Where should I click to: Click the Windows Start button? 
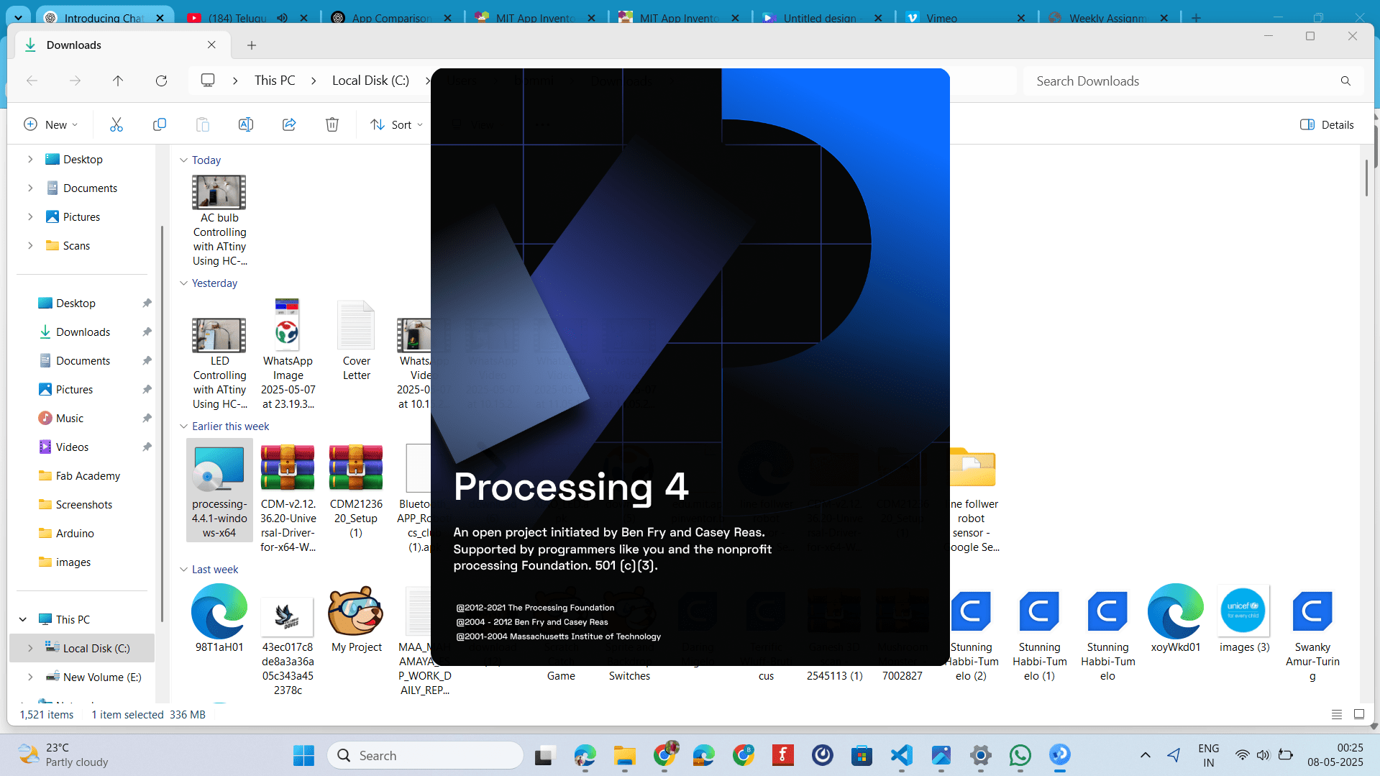(x=303, y=755)
